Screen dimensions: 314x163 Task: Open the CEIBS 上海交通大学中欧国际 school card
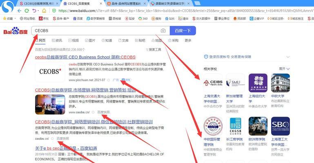point(213,91)
